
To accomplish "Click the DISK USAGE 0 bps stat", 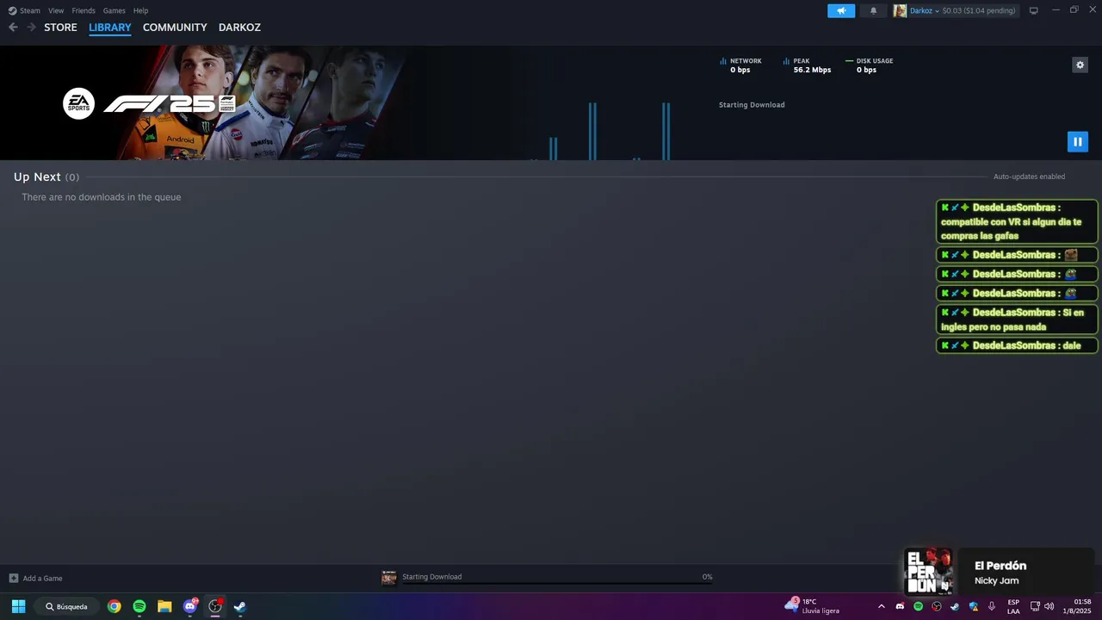I will click(870, 65).
